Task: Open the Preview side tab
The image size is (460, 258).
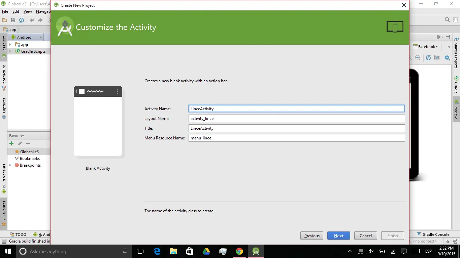Action: (456, 110)
